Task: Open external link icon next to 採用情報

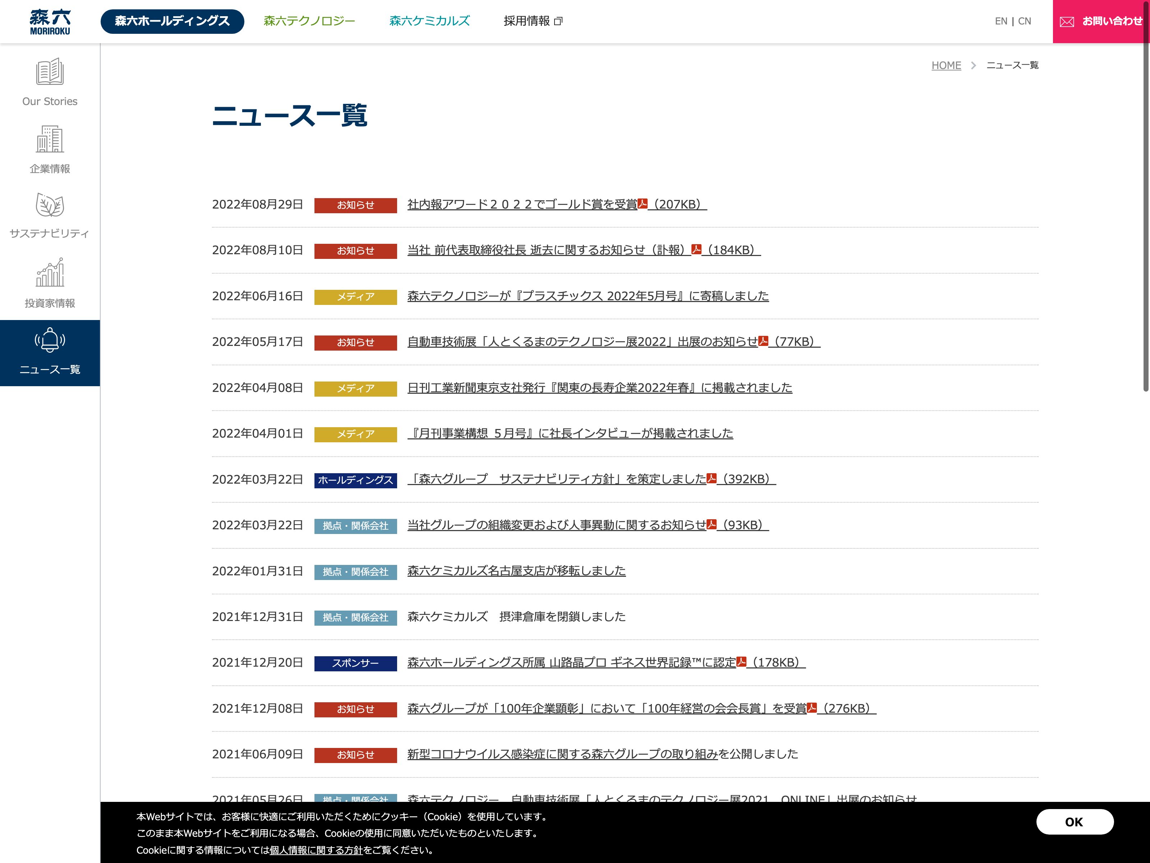Action: (558, 21)
